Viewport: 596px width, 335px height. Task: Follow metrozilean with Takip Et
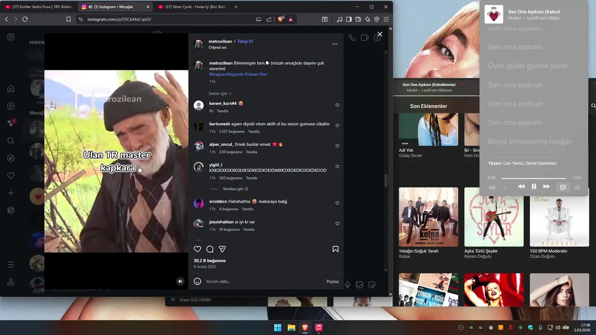(245, 41)
